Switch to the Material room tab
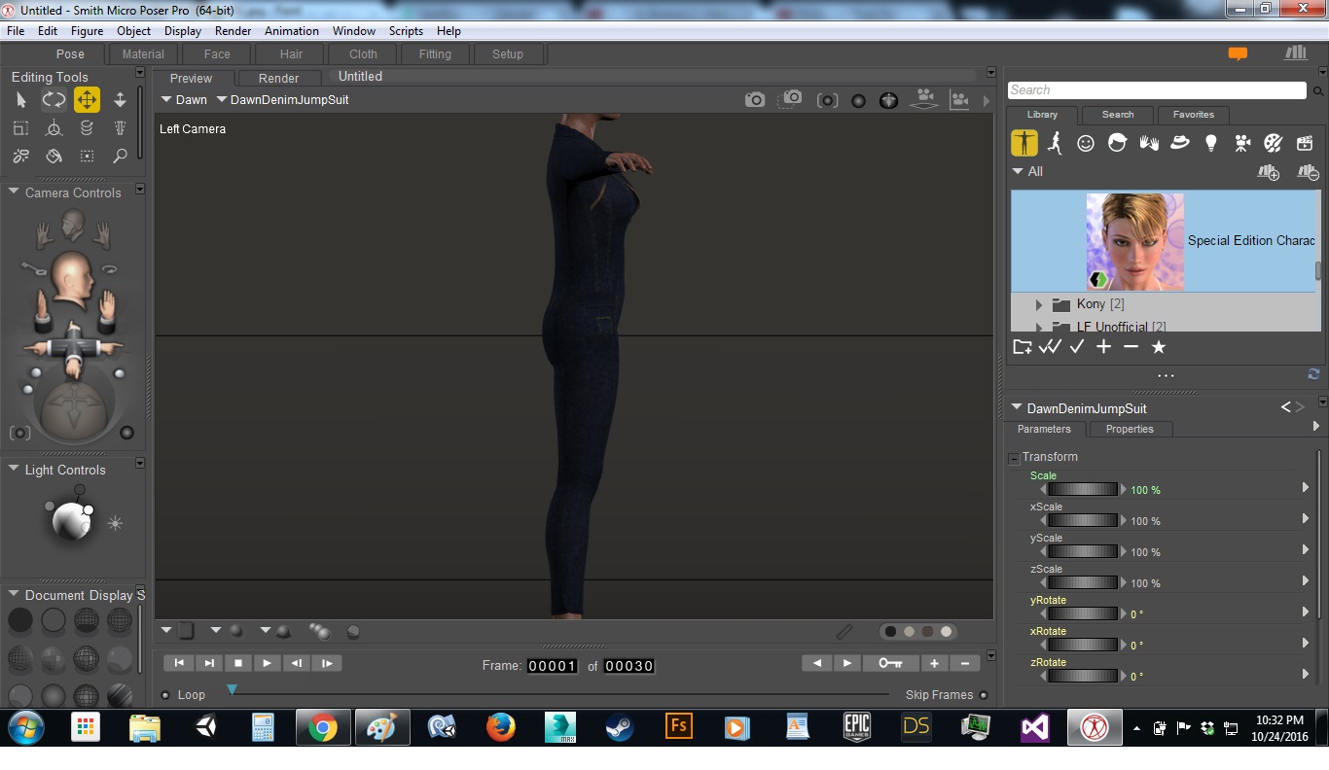Viewport: 1329px width, 770px height. click(x=143, y=54)
